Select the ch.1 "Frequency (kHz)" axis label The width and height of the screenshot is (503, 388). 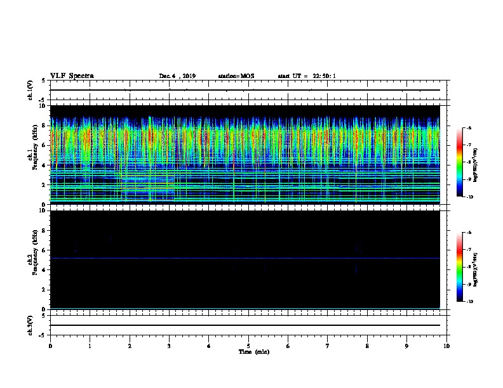click(35, 147)
